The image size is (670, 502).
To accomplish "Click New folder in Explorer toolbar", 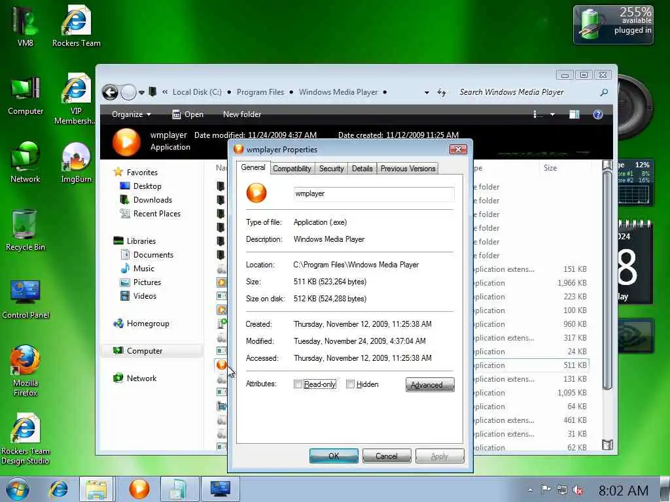I will 242,114.
